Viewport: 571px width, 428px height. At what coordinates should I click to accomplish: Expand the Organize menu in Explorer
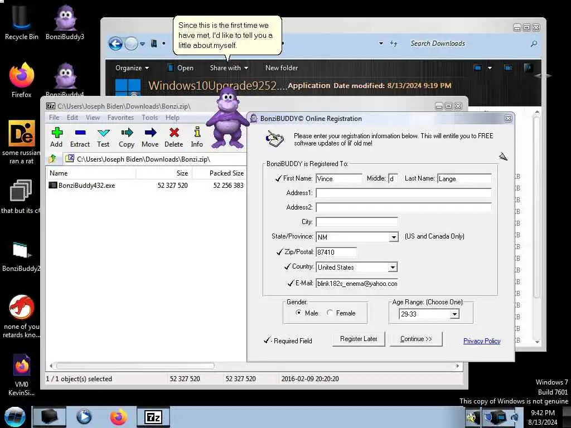[132, 68]
